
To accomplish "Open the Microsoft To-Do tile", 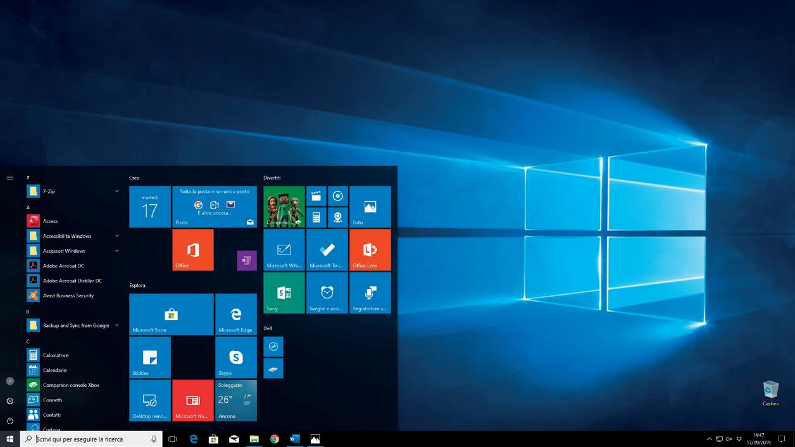I will (x=327, y=250).
